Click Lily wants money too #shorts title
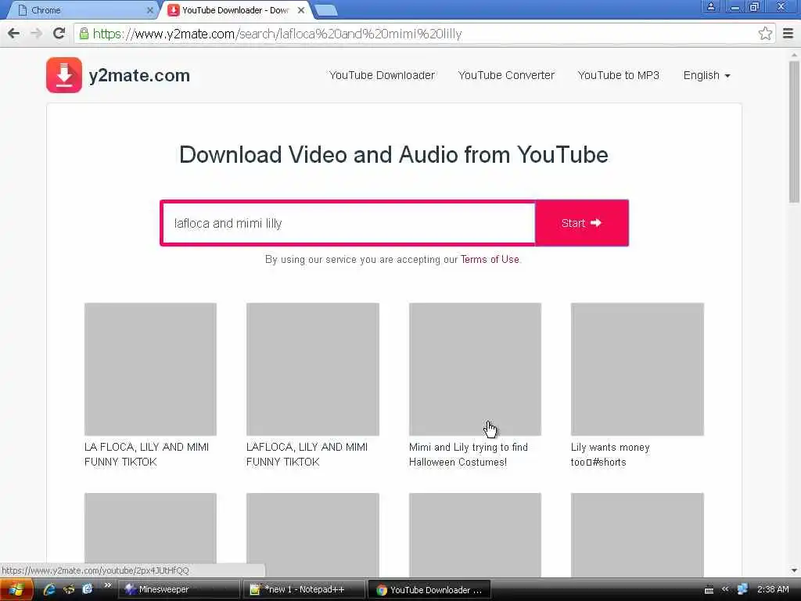801x601 pixels. click(610, 455)
